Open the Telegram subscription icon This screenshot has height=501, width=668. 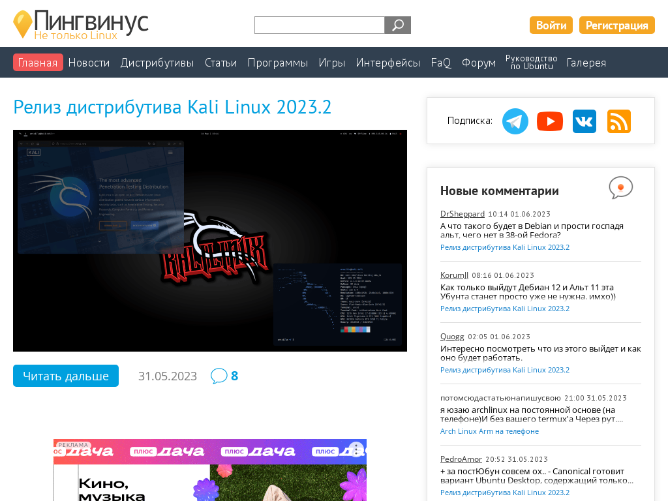[x=515, y=121]
